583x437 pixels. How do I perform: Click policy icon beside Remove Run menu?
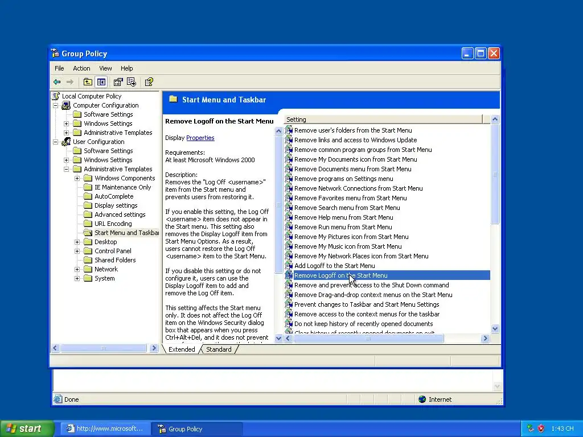coord(289,227)
